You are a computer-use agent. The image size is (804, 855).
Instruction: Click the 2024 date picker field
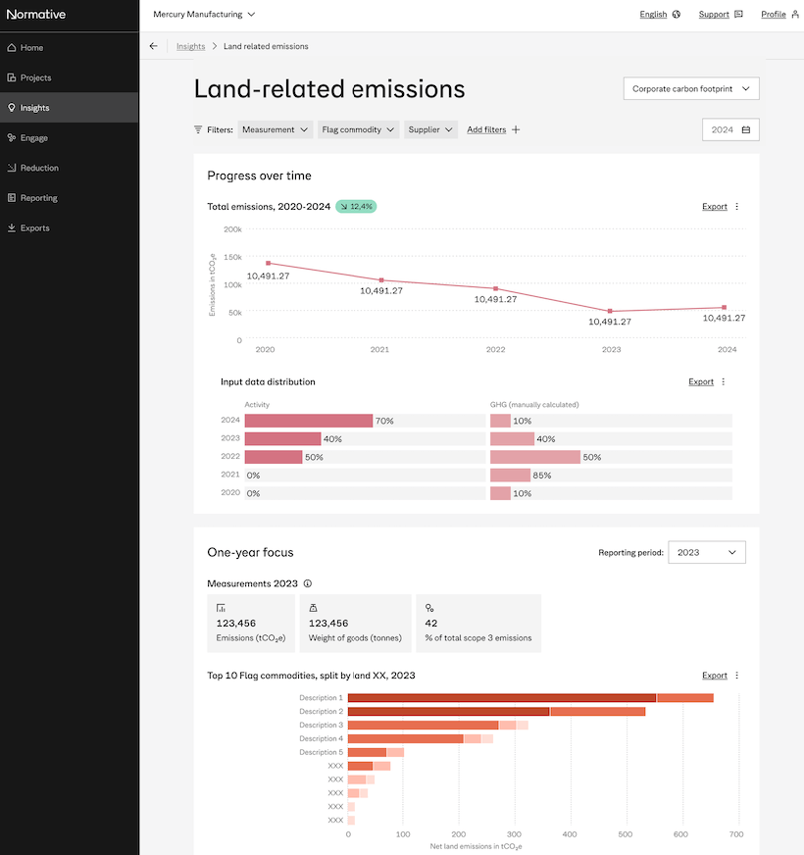[x=730, y=129]
